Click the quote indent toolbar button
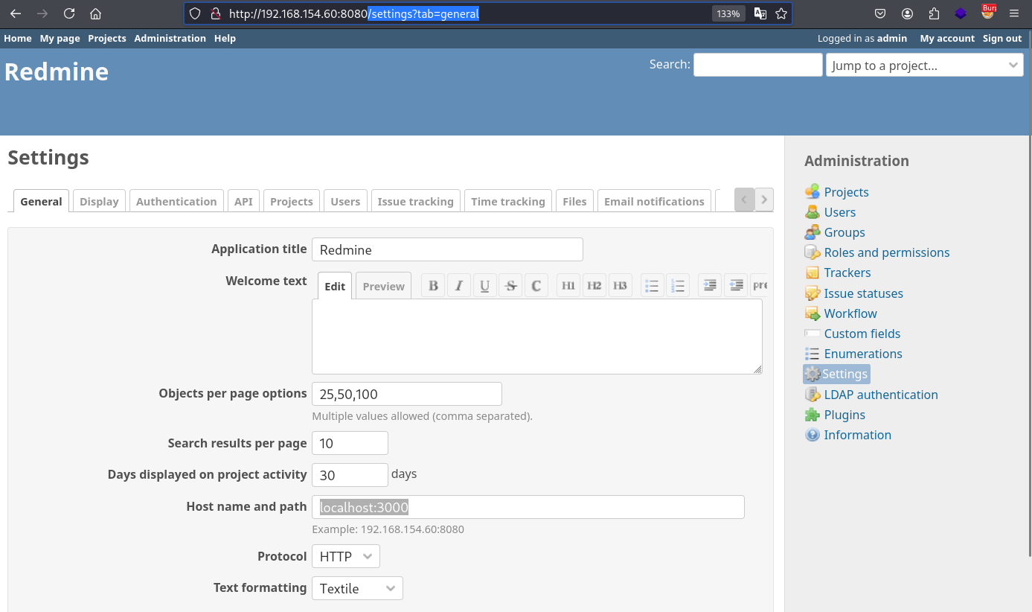Viewport: 1032px width, 612px height. (x=710, y=286)
